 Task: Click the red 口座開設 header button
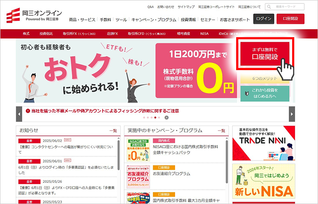click(290, 19)
